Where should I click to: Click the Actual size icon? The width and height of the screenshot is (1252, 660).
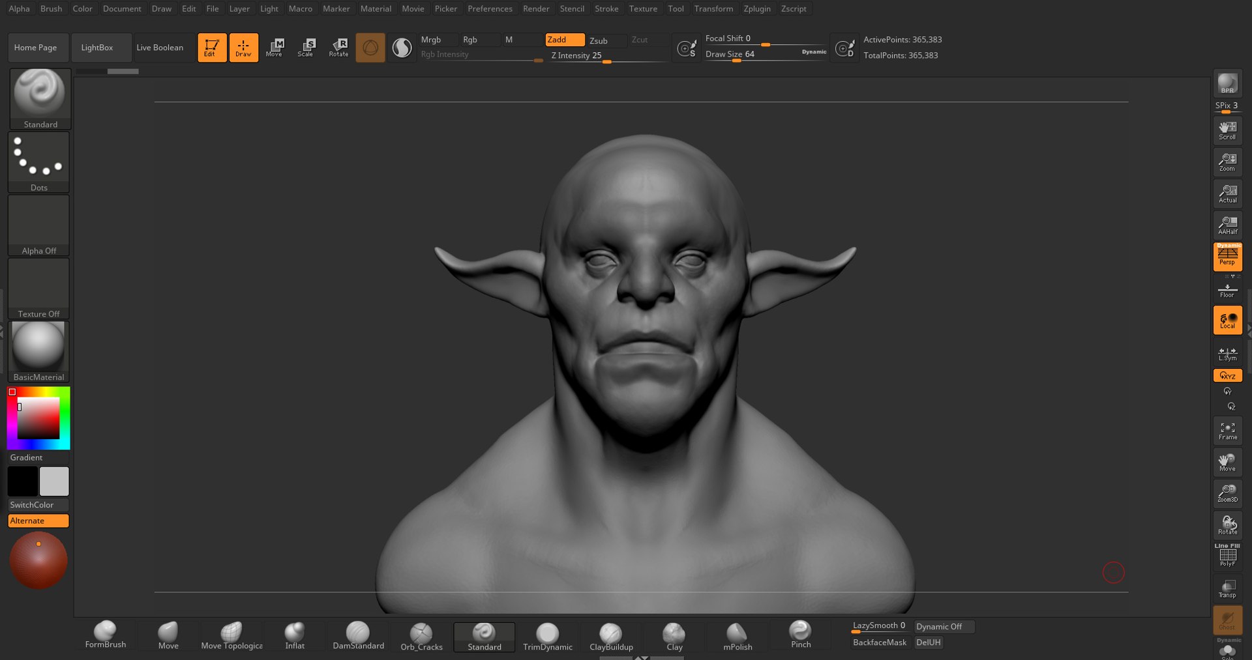[x=1227, y=194]
